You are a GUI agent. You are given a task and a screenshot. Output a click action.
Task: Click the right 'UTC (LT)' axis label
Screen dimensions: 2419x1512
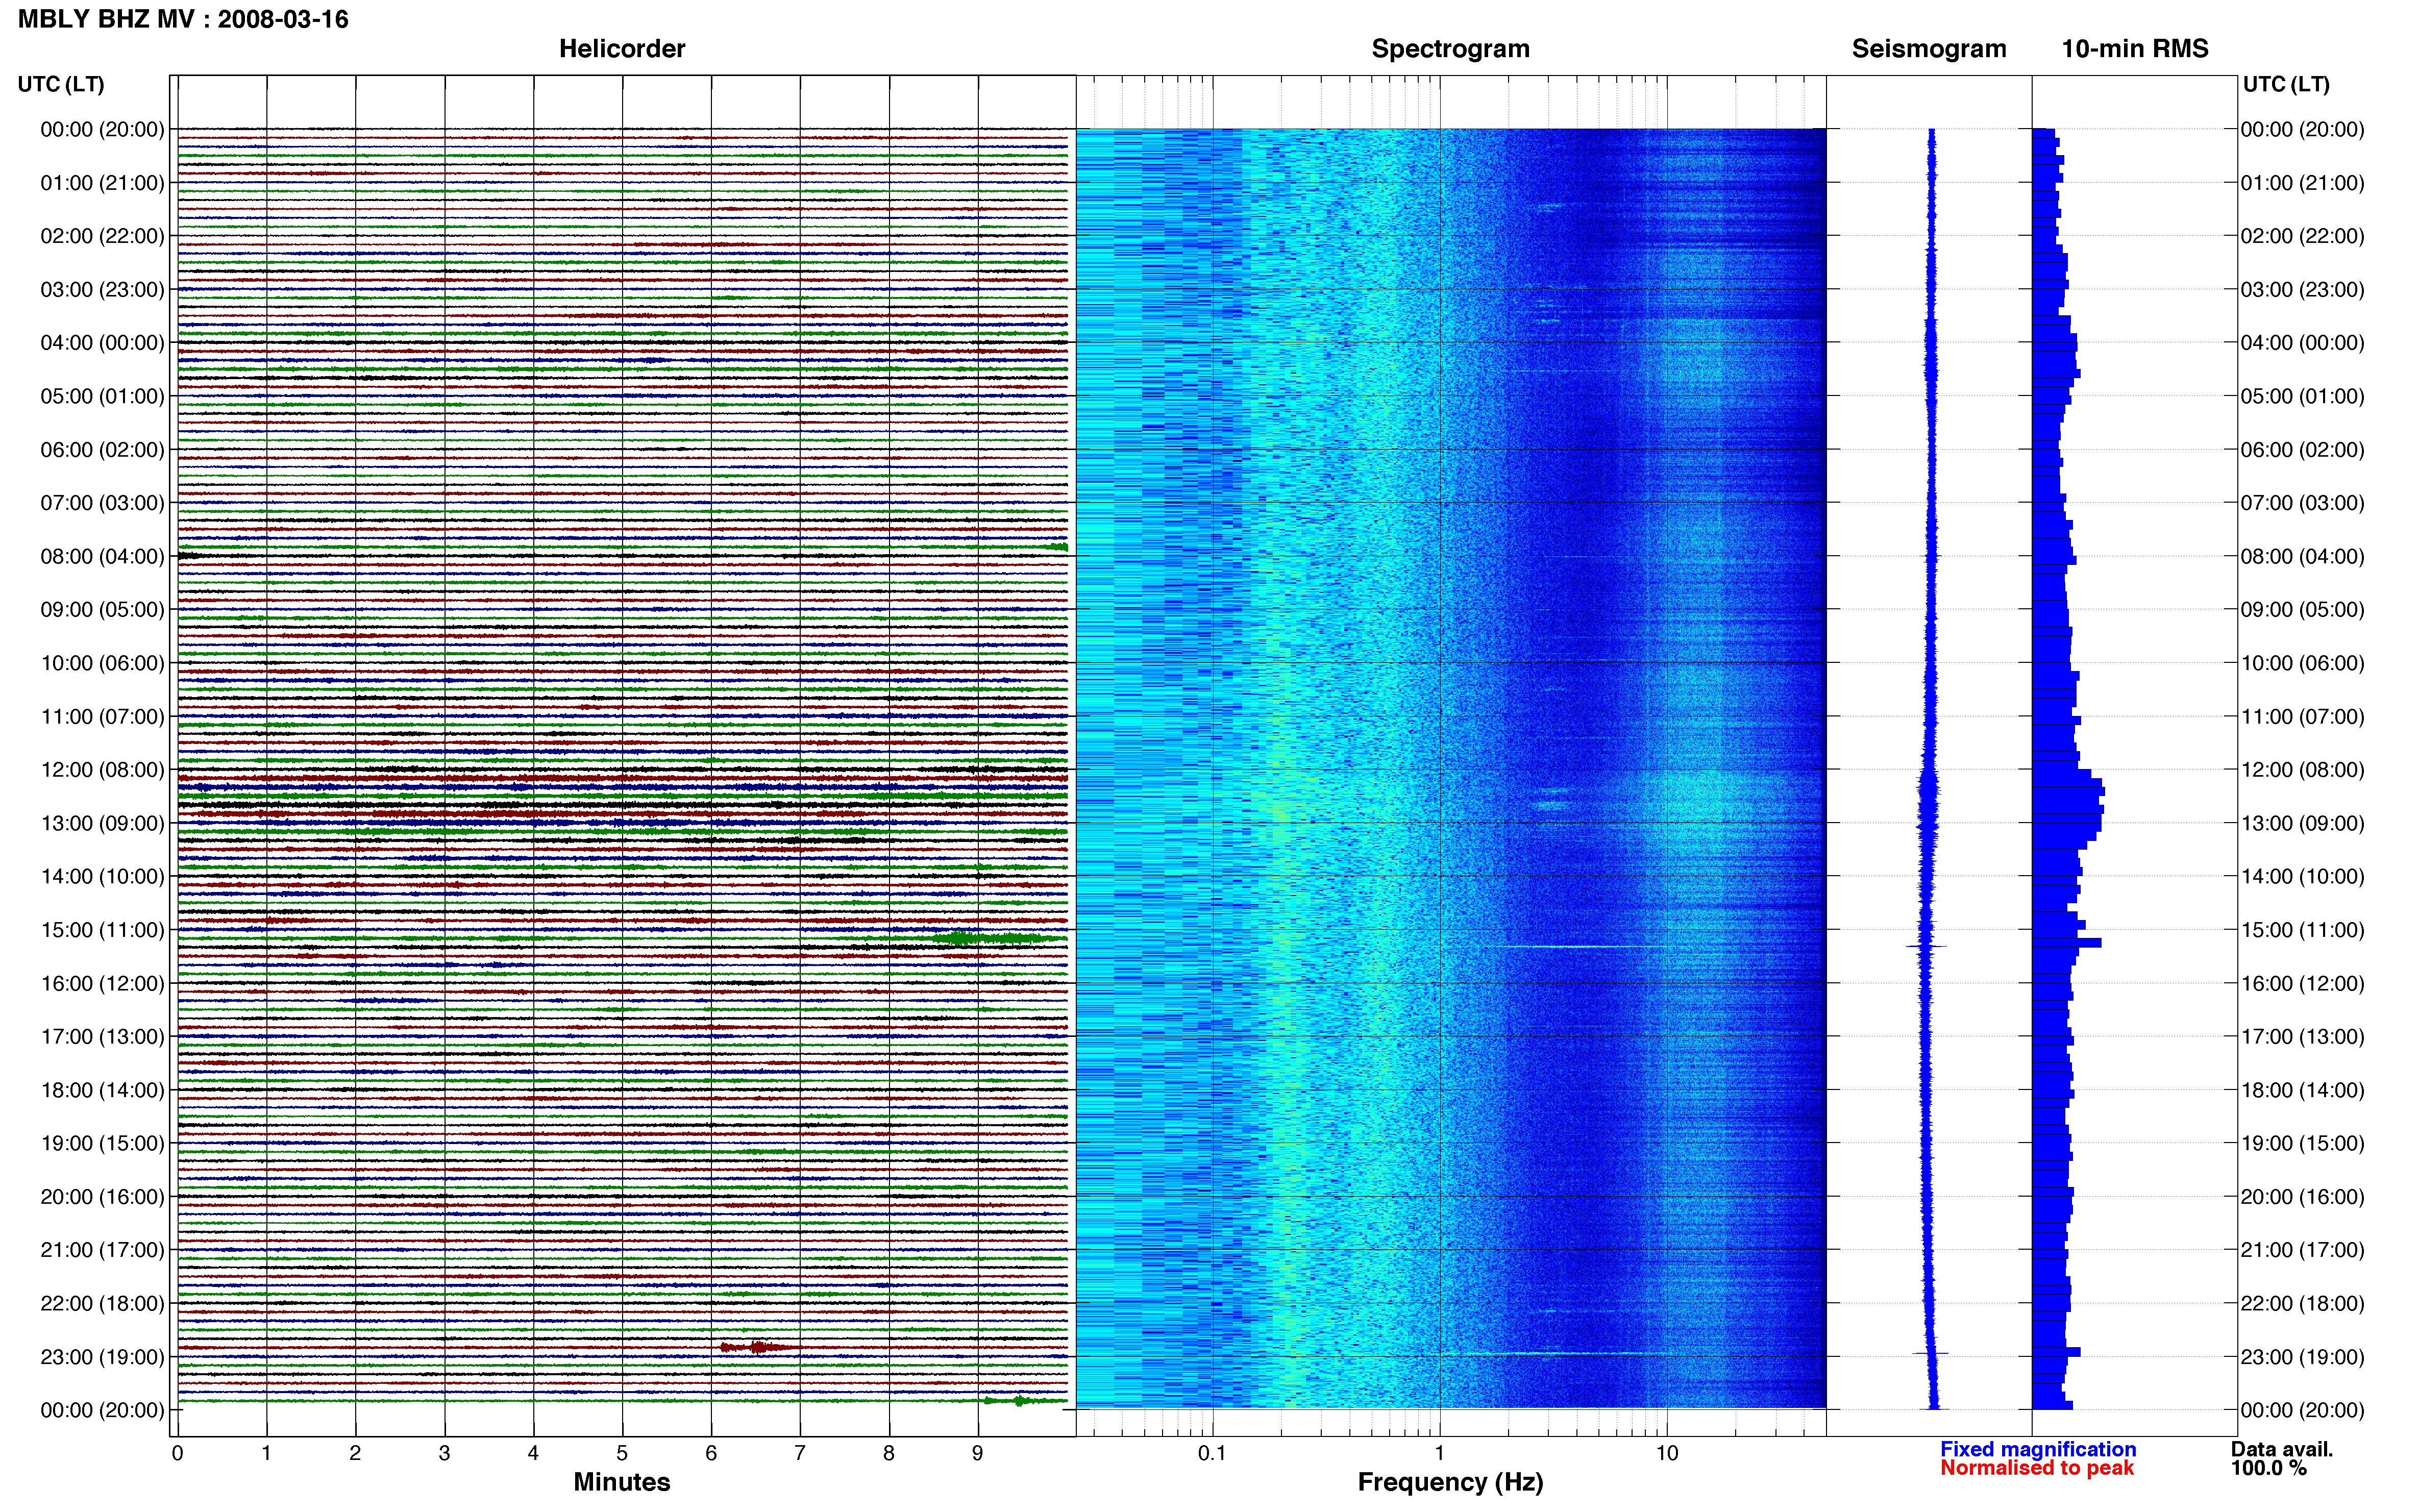(x=2286, y=84)
